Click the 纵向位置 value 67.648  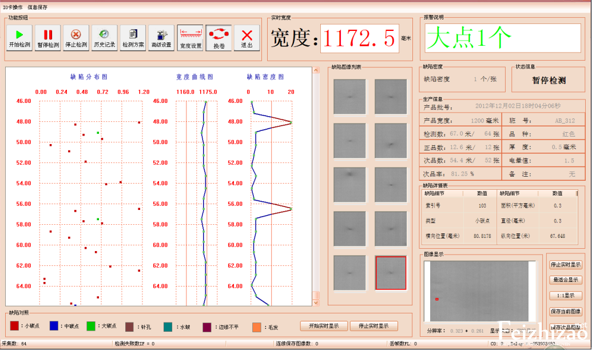[557, 236]
